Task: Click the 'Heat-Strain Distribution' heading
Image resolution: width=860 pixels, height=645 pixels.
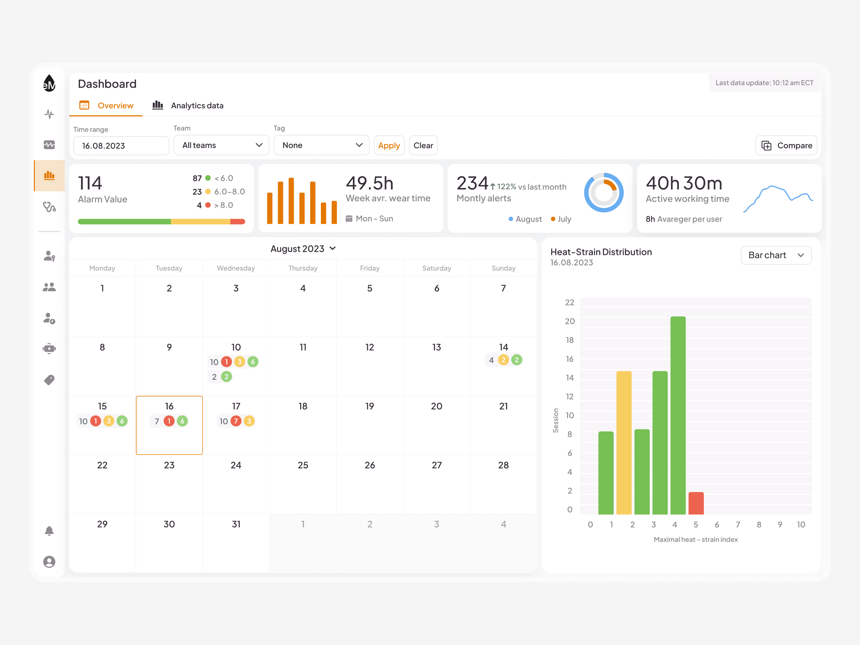Action: coord(601,252)
